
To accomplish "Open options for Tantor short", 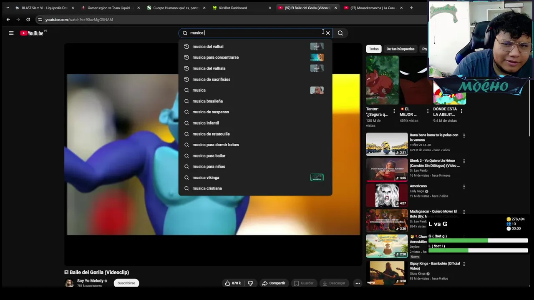I will point(394,111).
